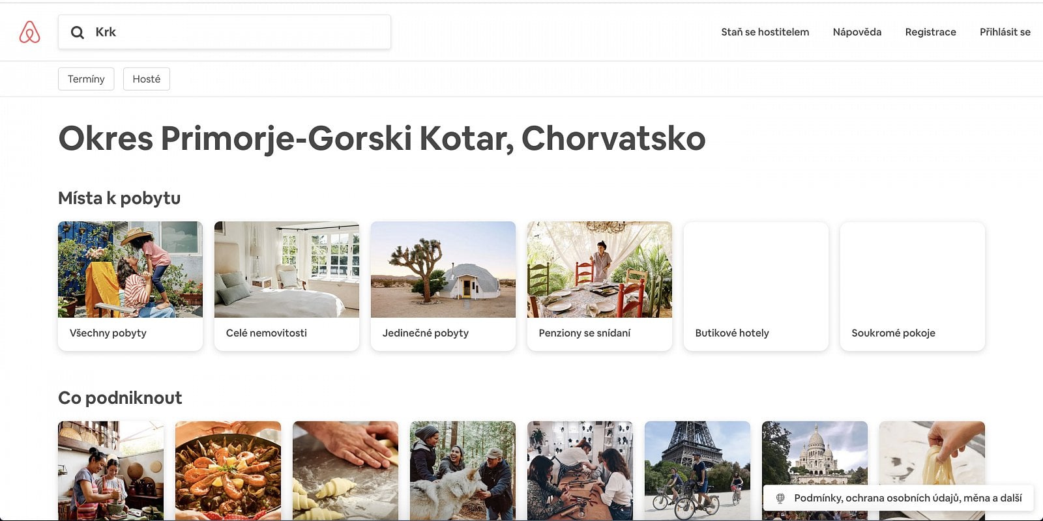The image size is (1043, 521).
Task: Open the Butikové hotely card
Action: (756, 286)
